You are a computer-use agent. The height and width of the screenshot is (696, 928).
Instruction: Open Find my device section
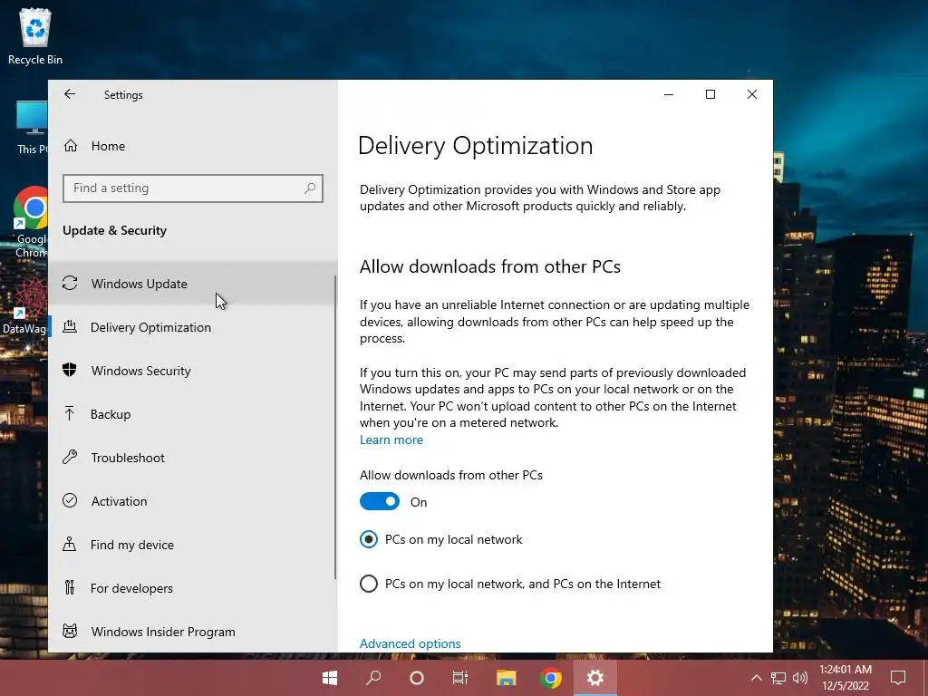[192, 544]
